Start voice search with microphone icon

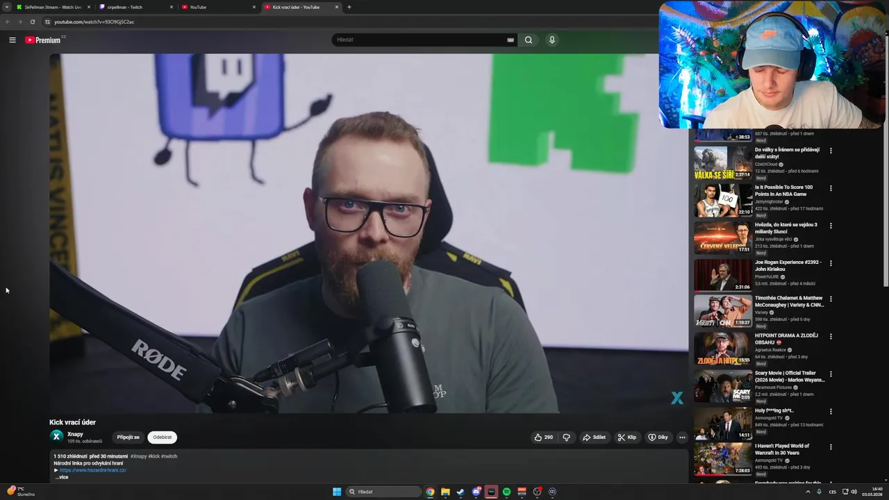click(x=552, y=40)
